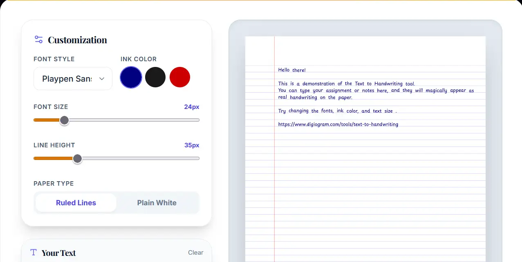Image resolution: width=522 pixels, height=262 pixels.
Task: Click 'Hello there!' on the paper preview
Action: tap(292, 70)
